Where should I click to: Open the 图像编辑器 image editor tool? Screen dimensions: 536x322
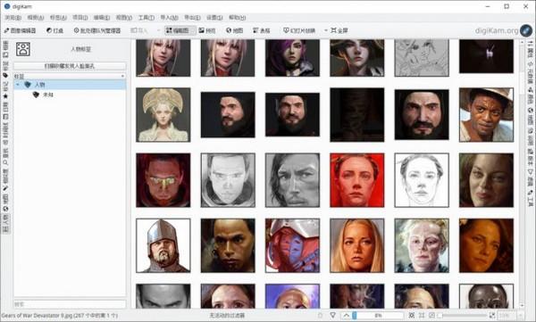(x=20, y=30)
